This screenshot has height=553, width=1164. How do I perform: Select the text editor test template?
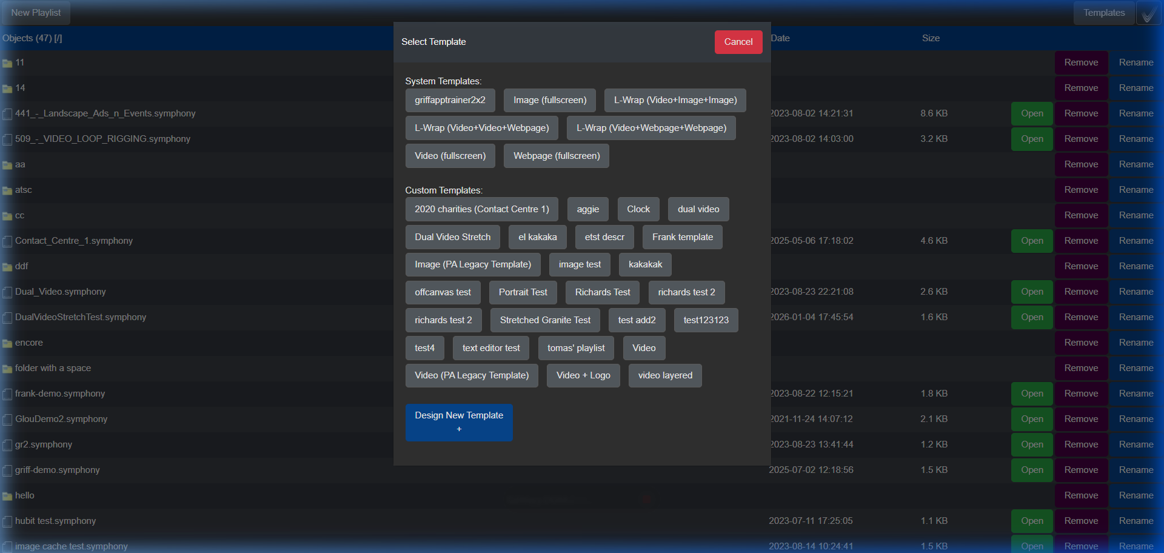coord(491,348)
